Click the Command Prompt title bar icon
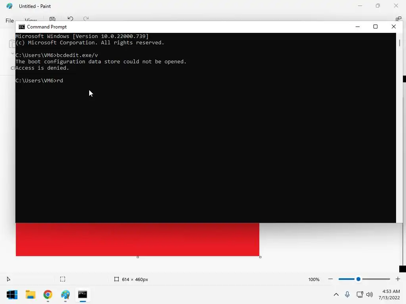The width and height of the screenshot is (406, 304). point(22,27)
